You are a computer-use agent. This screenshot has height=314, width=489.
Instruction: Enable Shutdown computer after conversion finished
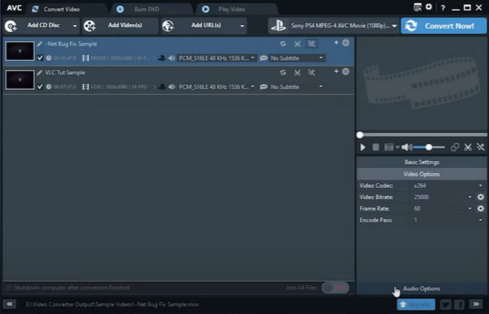(8, 288)
